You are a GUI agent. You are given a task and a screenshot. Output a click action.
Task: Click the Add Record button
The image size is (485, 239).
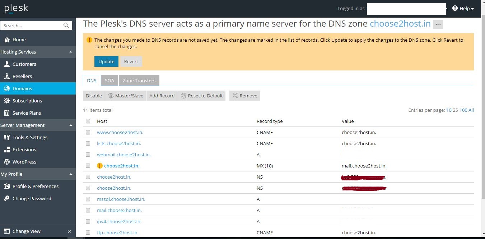tap(162, 96)
